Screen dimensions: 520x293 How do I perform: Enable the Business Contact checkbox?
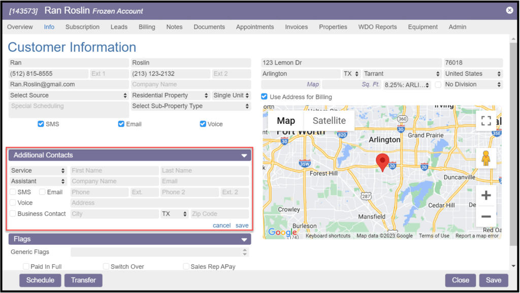[13, 214]
